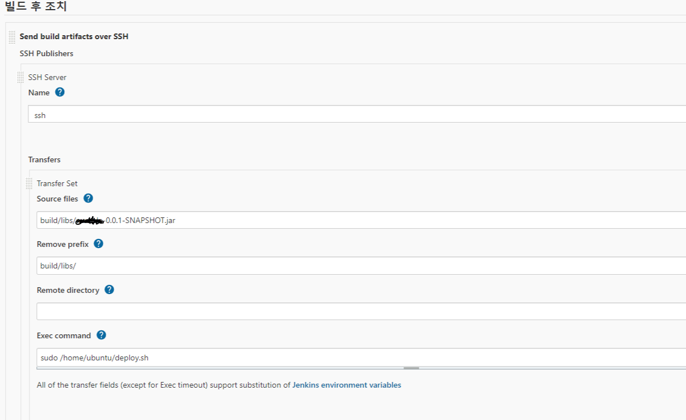The width and height of the screenshot is (686, 420).
Task: Click the SSH Server drag handle
Action: pos(20,78)
